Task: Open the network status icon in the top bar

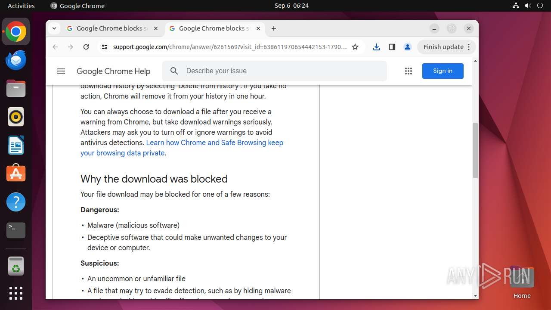Action: pyautogui.click(x=516, y=6)
